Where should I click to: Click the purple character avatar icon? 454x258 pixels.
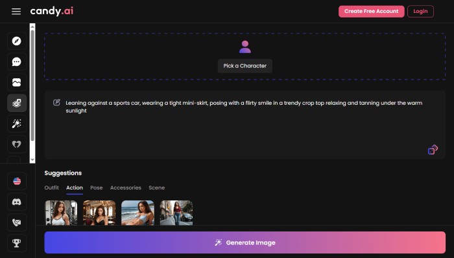(x=245, y=47)
